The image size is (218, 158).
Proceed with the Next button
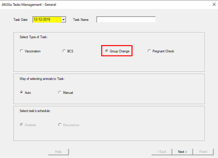pyautogui.click(x=182, y=152)
